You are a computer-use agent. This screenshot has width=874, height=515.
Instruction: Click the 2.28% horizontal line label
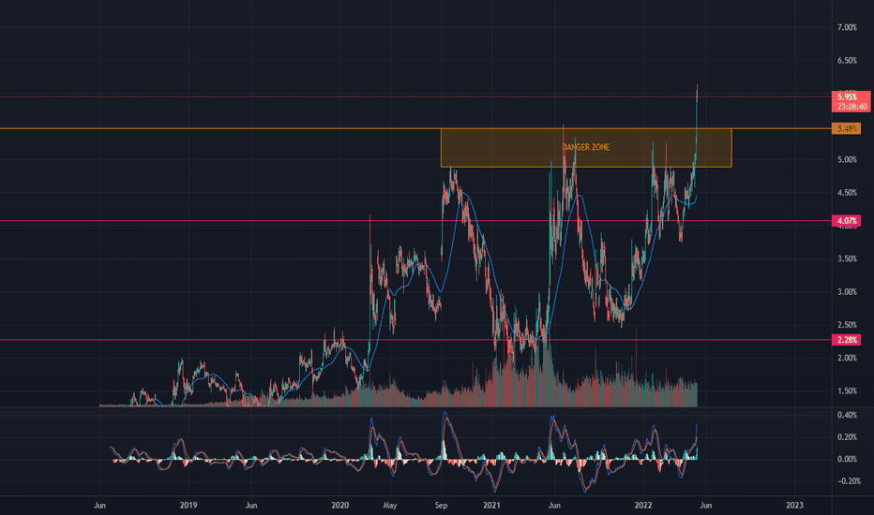[x=846, y=340]
